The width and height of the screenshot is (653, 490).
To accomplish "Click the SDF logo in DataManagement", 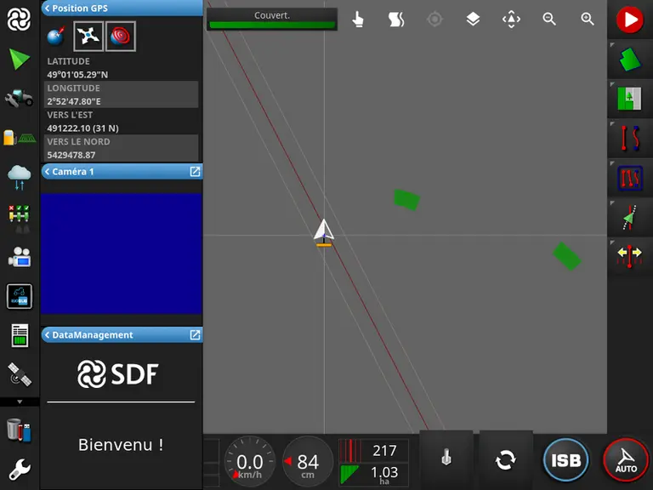I will pos(118,373).
